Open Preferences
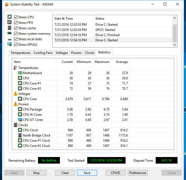Viewport: 186px width, 180px height. pyautogui.click(x=138, y=173)
